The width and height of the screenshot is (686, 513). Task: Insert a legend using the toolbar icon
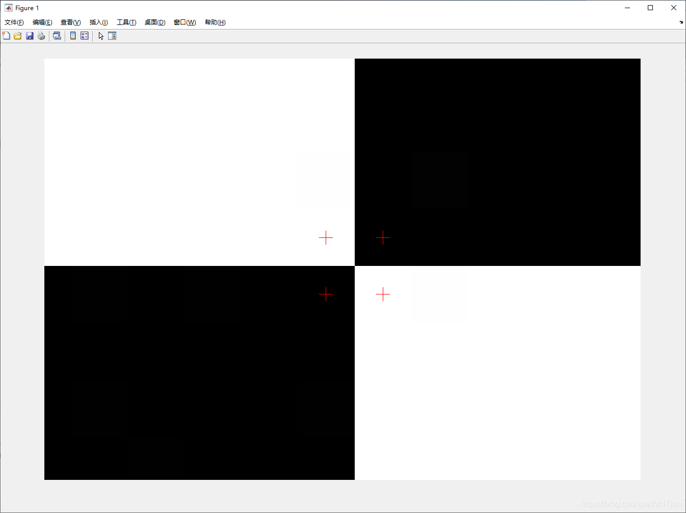click(x=85, y=36)
